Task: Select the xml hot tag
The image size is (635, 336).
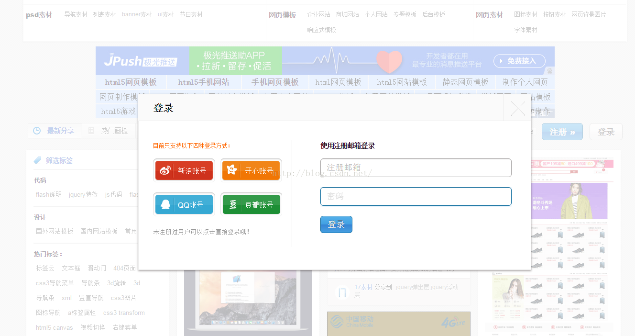Action: point(66,298)
